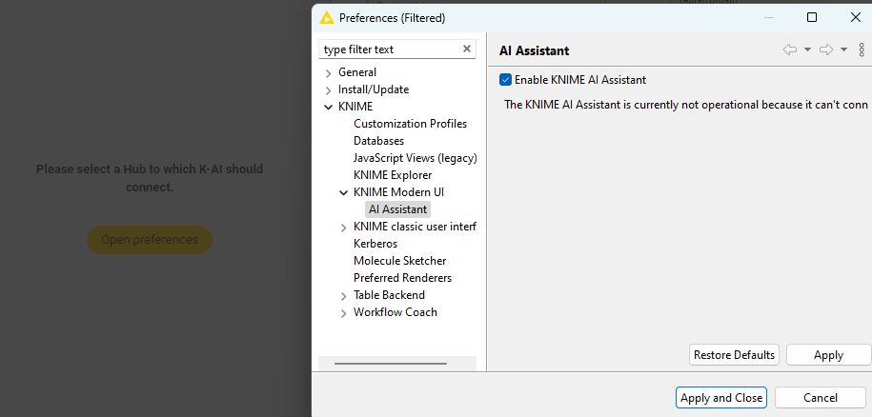Expand the KNIME classic user interface node
This screenshot has height=417, width=872.
[344, 228]
